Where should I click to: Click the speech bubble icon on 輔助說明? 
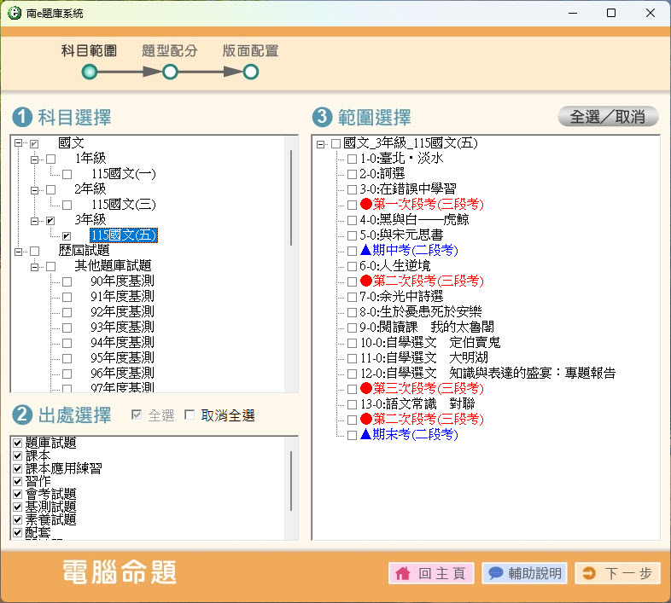pyautogui.click(x=495, y=573)
